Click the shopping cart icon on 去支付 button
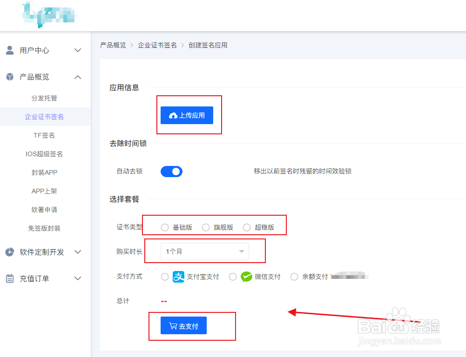This screenshot has height=357, width=466. (173, 325)
